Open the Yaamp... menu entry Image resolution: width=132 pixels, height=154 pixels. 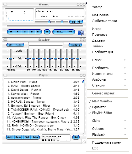107,7
